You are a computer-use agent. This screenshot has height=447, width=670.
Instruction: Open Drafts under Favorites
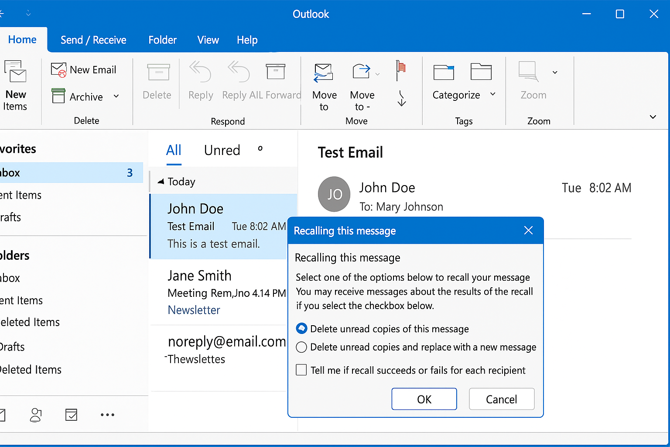(x=10, y=217)
